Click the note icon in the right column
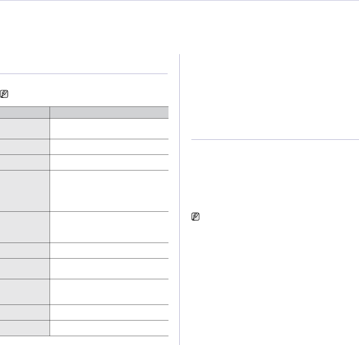 point(196,217)
